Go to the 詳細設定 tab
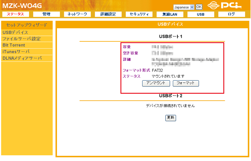Viewport: 251px width, 161px height. pyautogui.click(x=108, y=14)
